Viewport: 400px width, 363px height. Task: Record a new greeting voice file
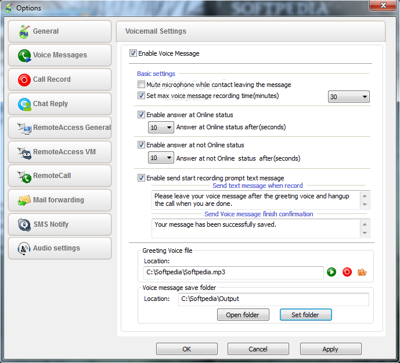tap(347, 272)
